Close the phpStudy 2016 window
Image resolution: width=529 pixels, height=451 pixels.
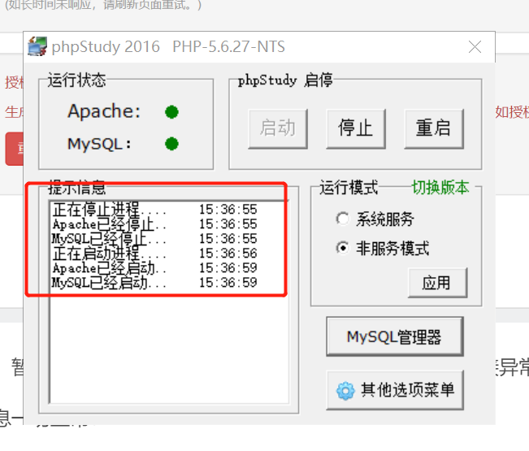pyautogui.click(x=475, y=47)
